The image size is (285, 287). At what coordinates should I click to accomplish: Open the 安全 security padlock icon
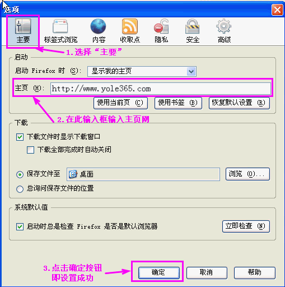(x=193, y=26)
